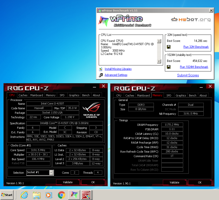Image resolution: width=219 pixels, height=200 pixels.
Task: Click the Command Rate 1T field
Action: coord(172,156)
